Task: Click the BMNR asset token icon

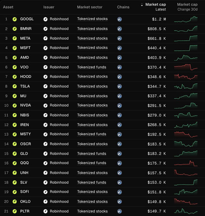Action: [x=15, y=29]
